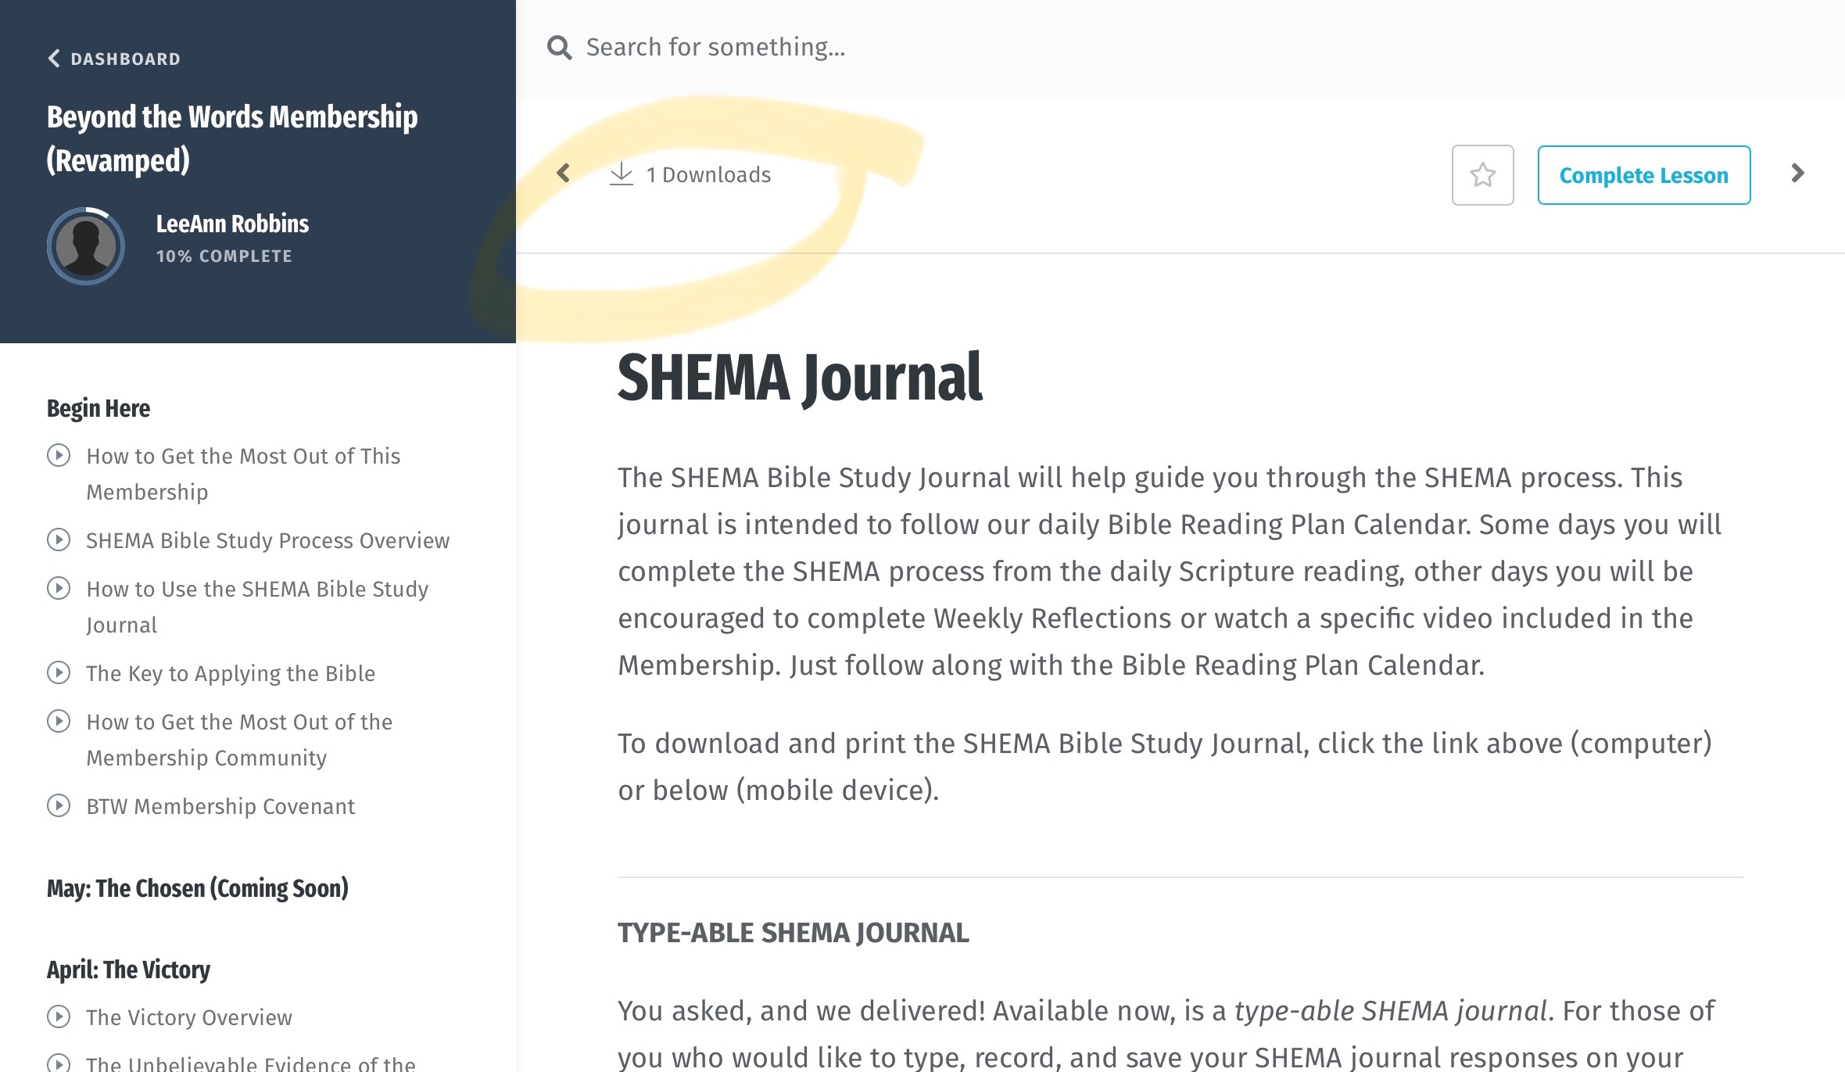Go to previous lesson using left chevron
This screenshot has width=1845, height=1072.
pos(563,173)
